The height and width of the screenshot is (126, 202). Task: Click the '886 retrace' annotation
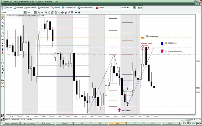click(126, 111)
